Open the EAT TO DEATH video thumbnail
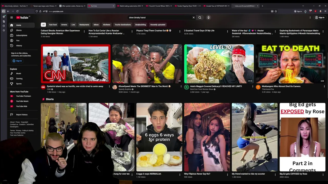 click(x=290, y=64)
